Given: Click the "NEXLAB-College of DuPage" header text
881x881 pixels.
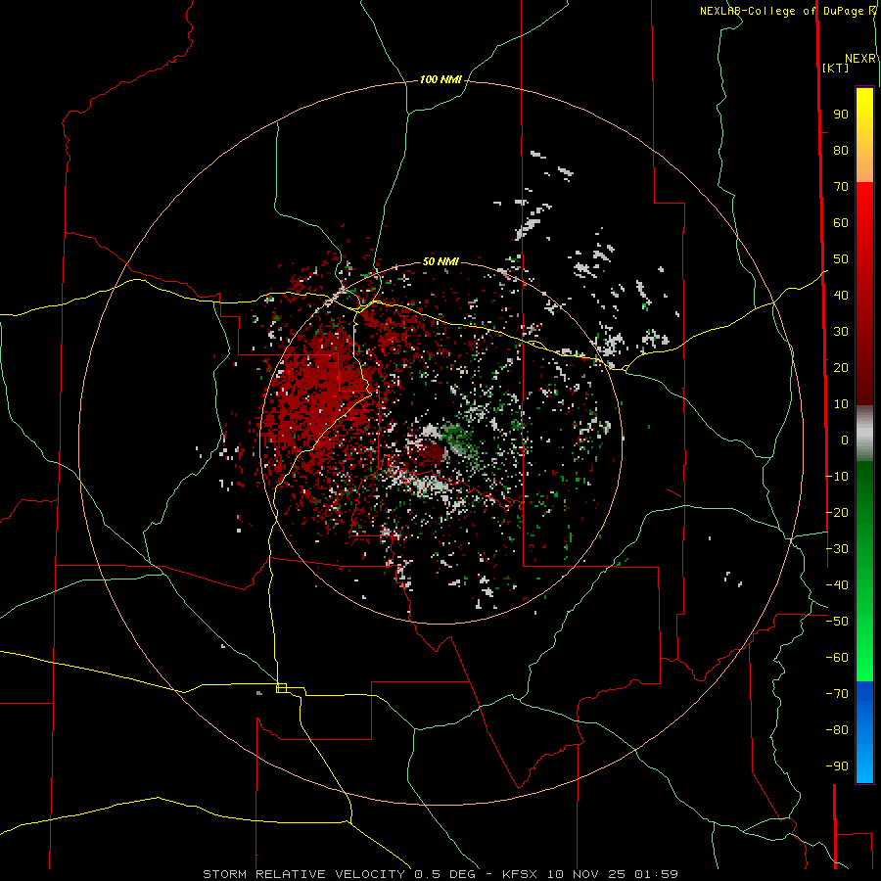Looking at the screenshot, I should tap(781, 11).
